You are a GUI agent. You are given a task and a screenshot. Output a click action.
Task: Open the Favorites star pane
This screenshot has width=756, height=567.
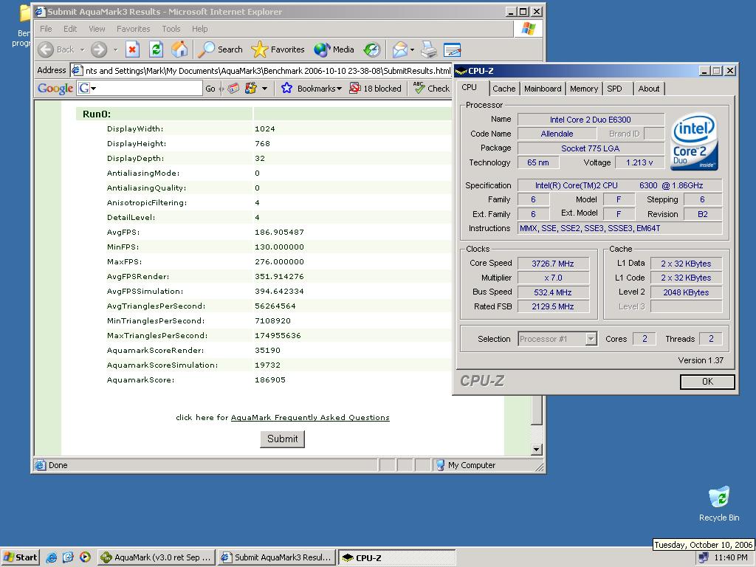(x=278, y=49)
